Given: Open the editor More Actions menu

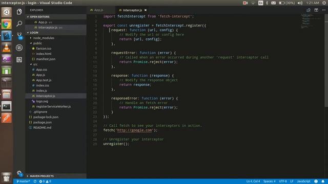Looking at the screenshot, I should [x=323, y=10].
